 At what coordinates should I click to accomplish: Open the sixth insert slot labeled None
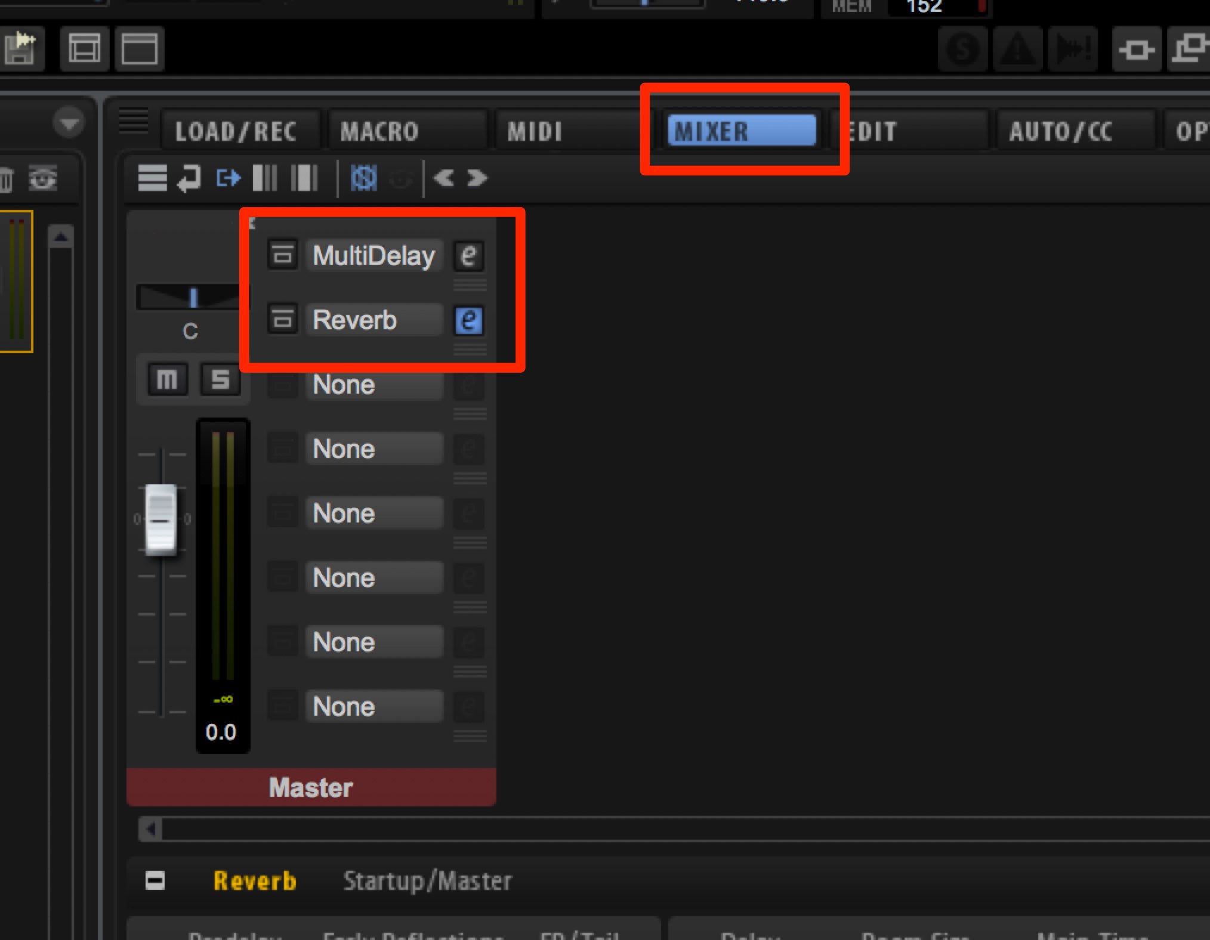(374, 577)
